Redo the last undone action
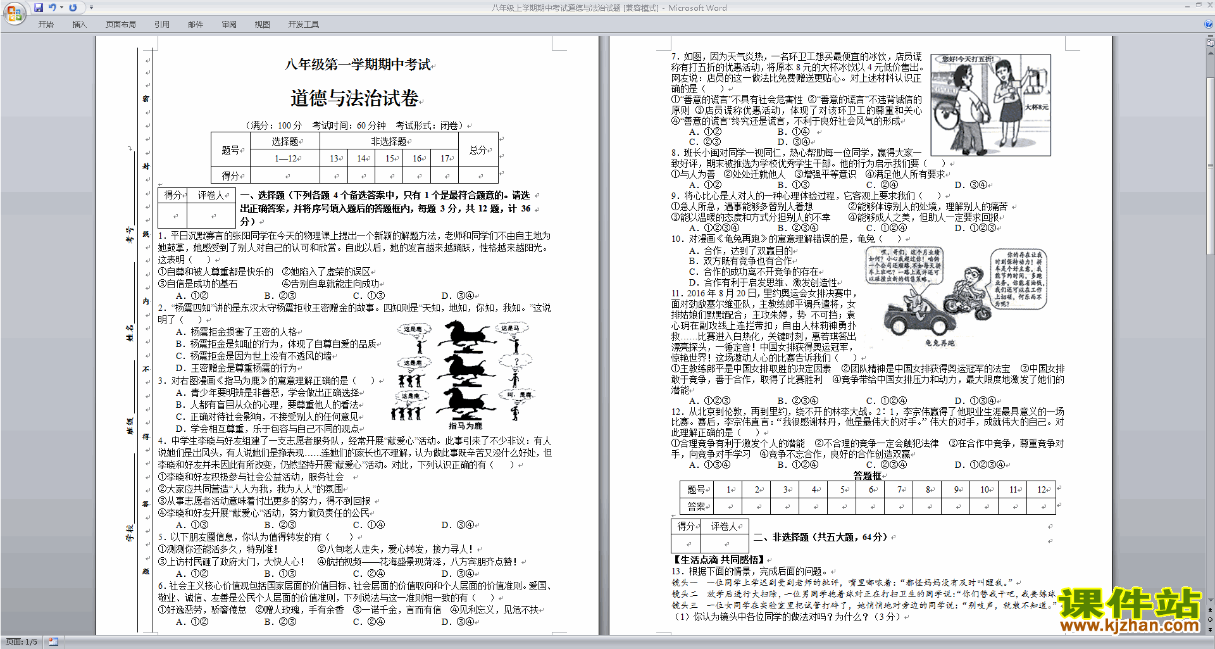 point(73,8)
